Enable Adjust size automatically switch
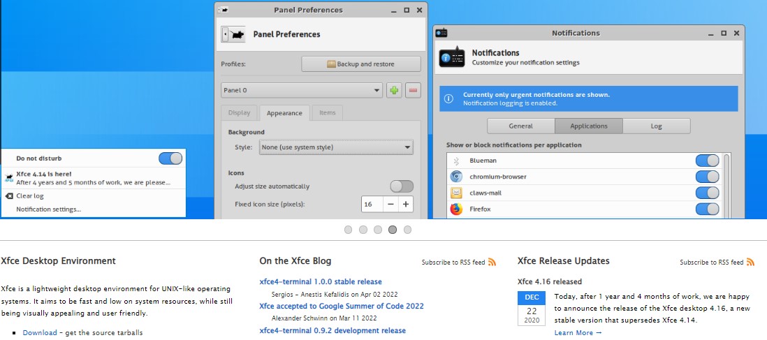 (402, 186)
